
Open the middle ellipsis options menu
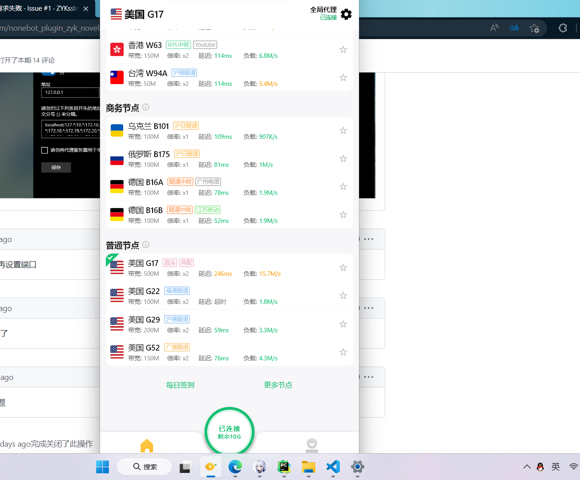click(x=370, y=307)
